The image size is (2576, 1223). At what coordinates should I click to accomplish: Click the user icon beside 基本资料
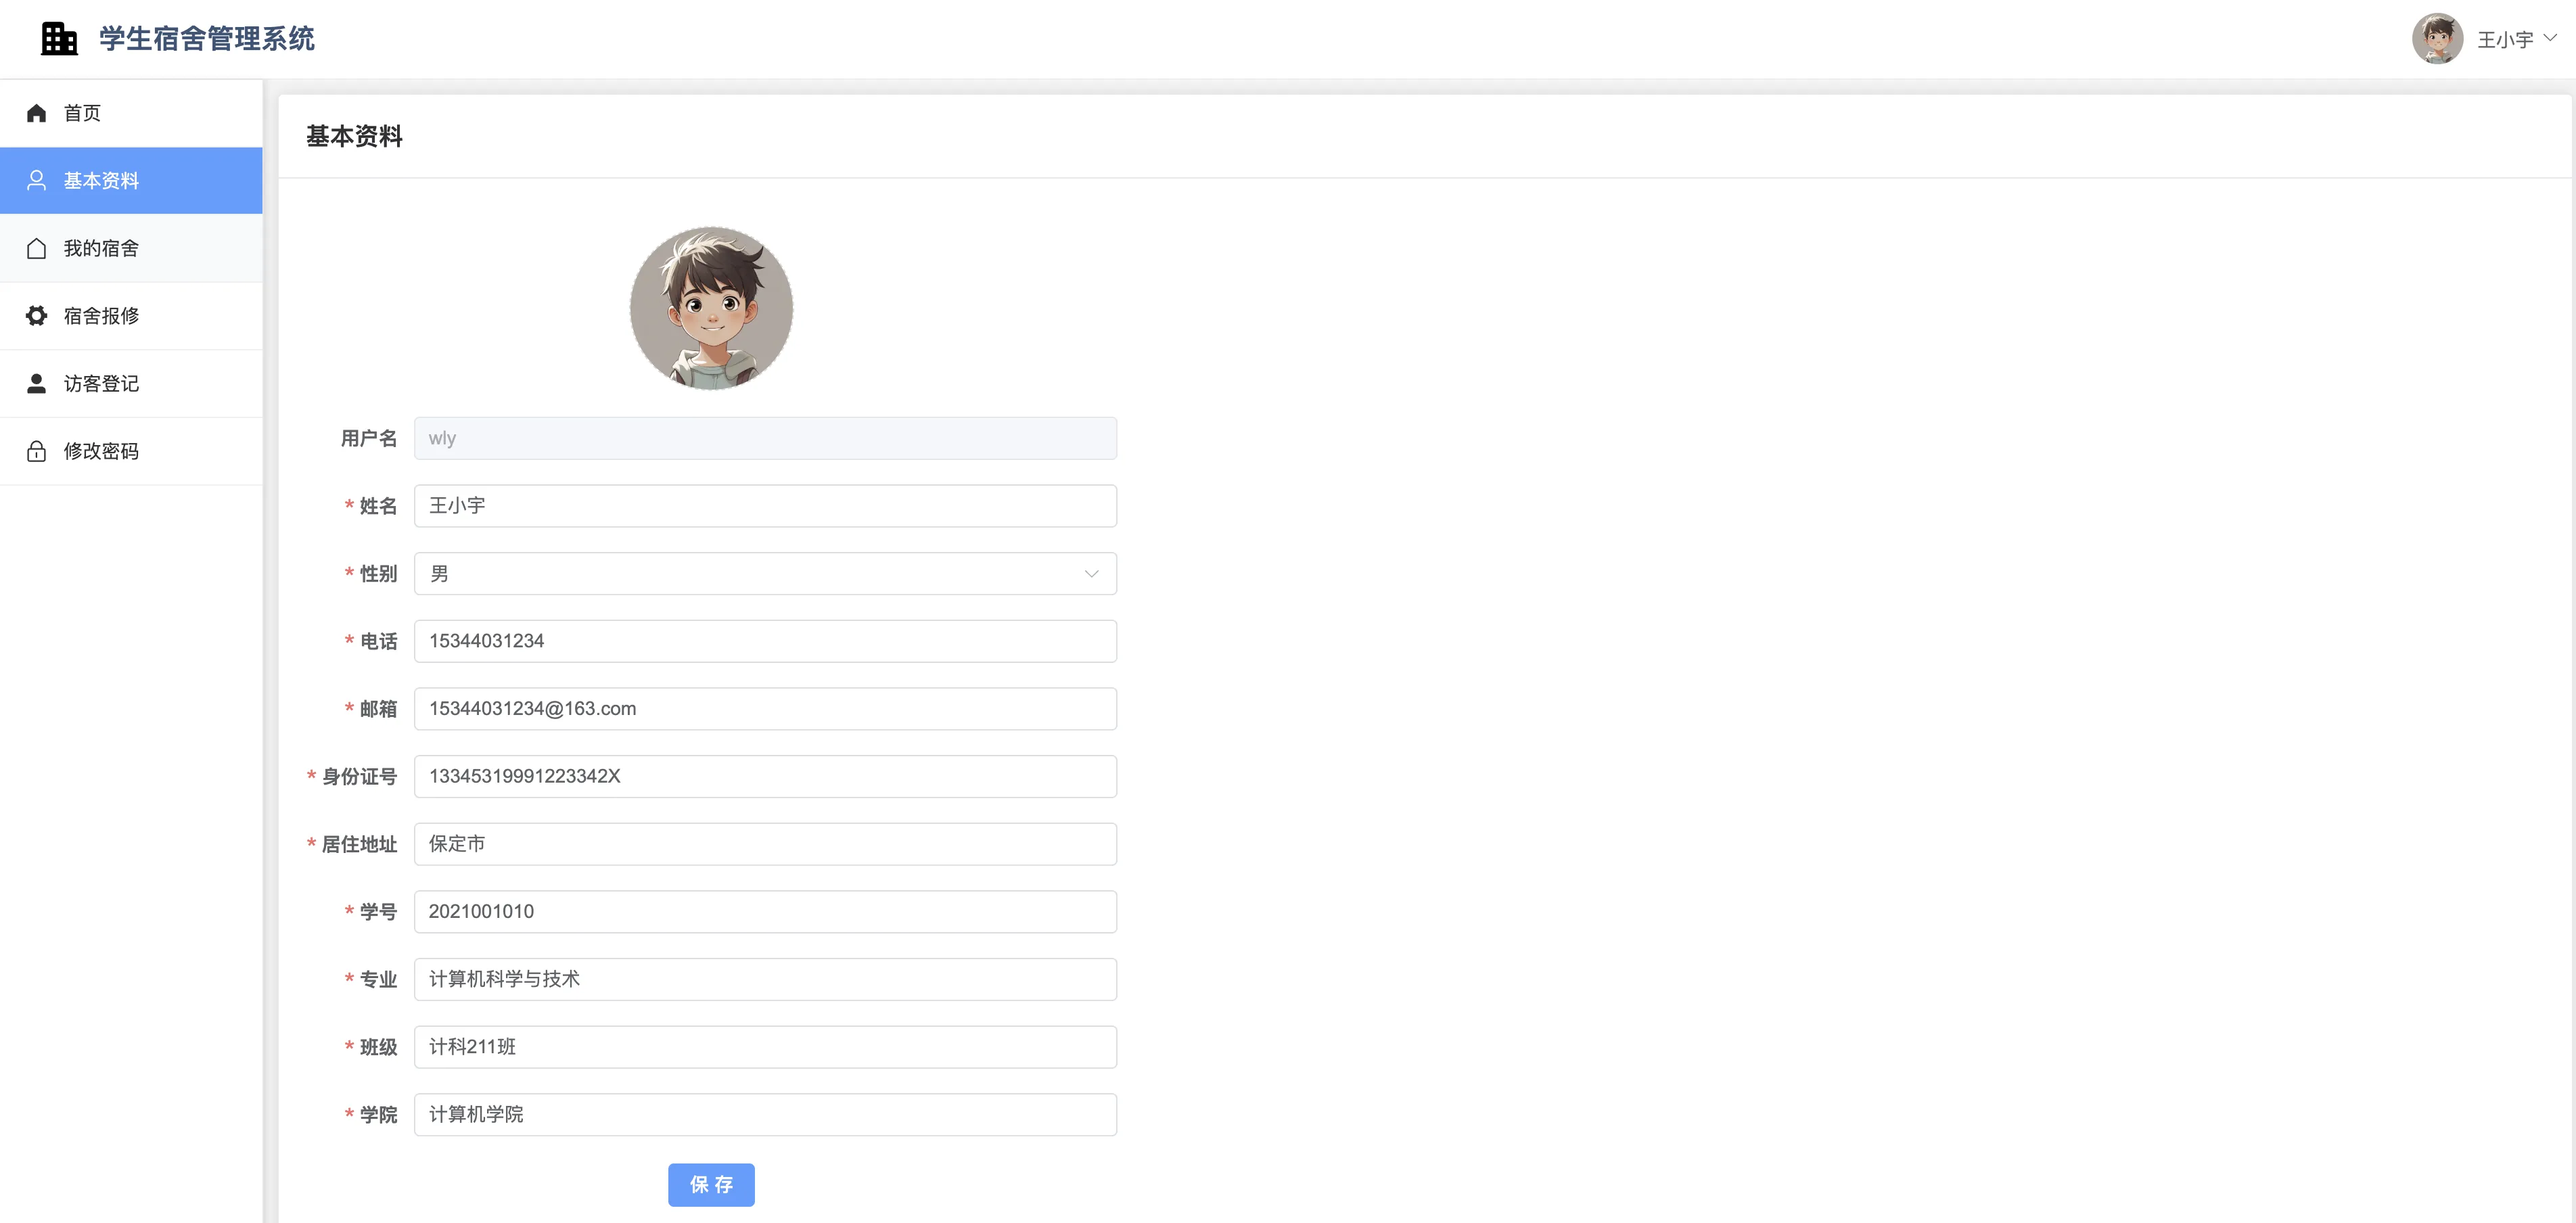tap(37, 181)
